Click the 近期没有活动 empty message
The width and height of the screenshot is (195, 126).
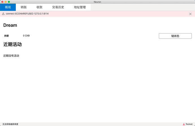pos(11,56)
